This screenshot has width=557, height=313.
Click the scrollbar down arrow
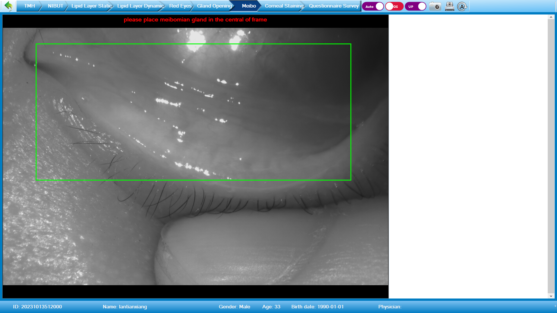551,296
